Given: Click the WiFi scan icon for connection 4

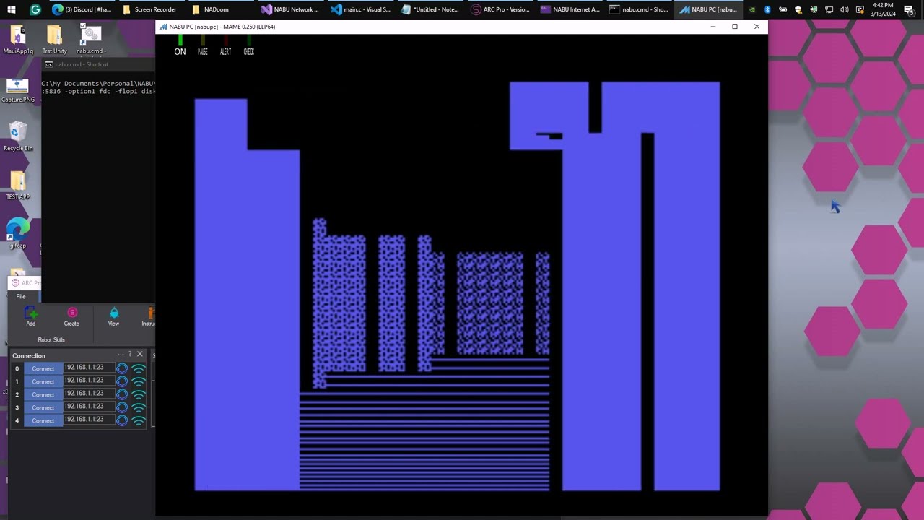Looking at the screenshot, I should coord(139,420).
